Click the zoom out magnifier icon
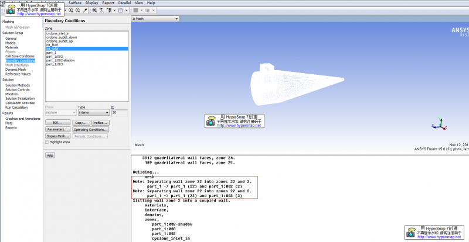This screenshot has width=469, height=242. (78, 10)
